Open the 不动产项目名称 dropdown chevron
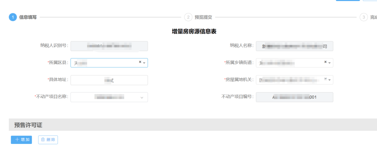The height and width of the screenshot is (146, 377). click(x=142, y=98)
